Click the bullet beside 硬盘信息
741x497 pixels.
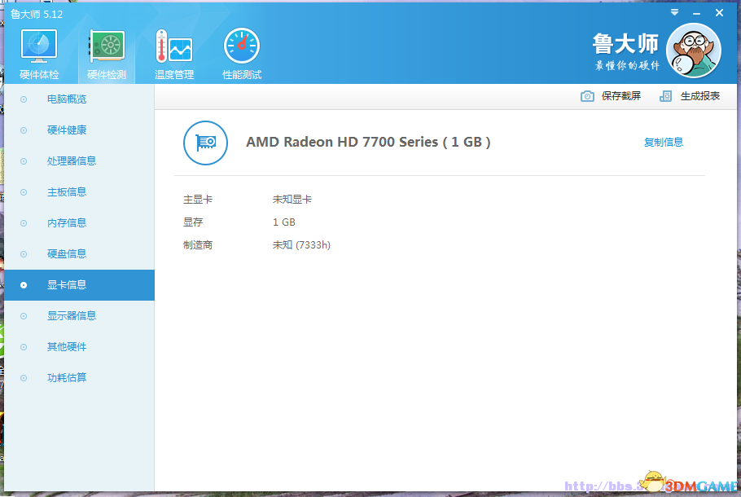[x=24, y=254]
